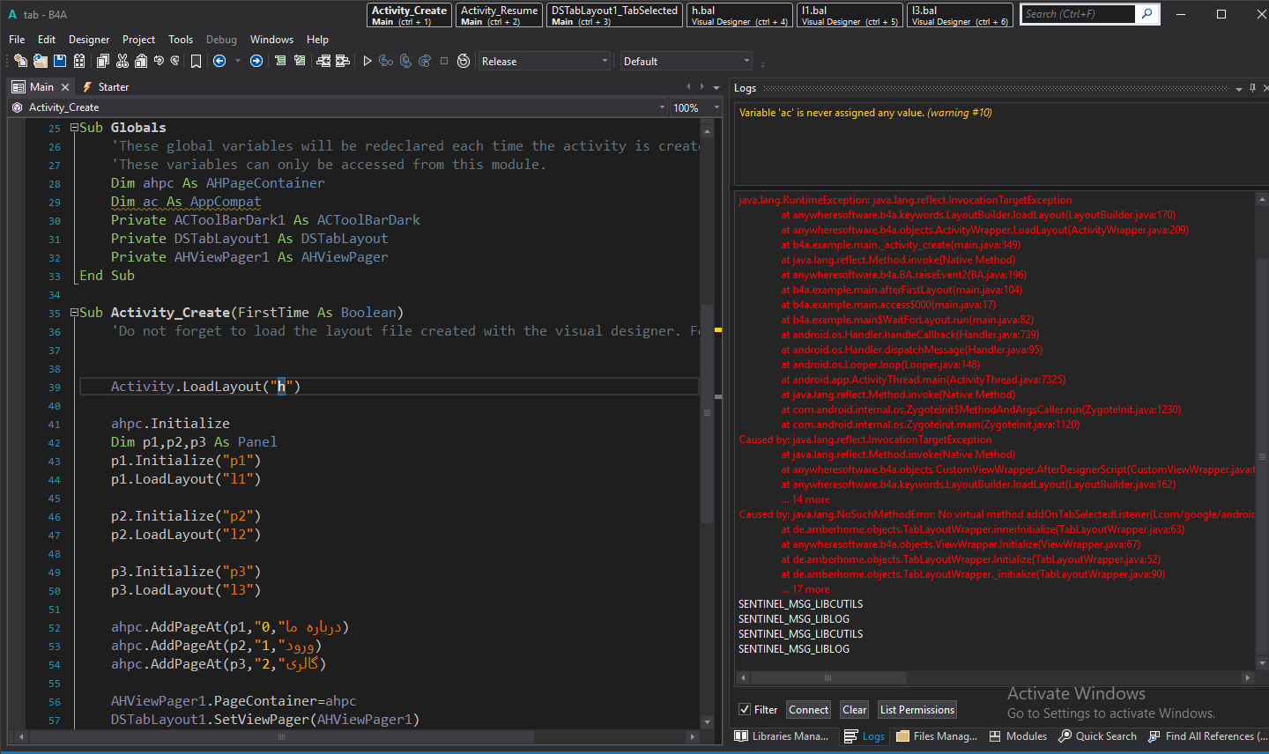
Task: Click the Cut scissors icon
Action: point(122,61)
